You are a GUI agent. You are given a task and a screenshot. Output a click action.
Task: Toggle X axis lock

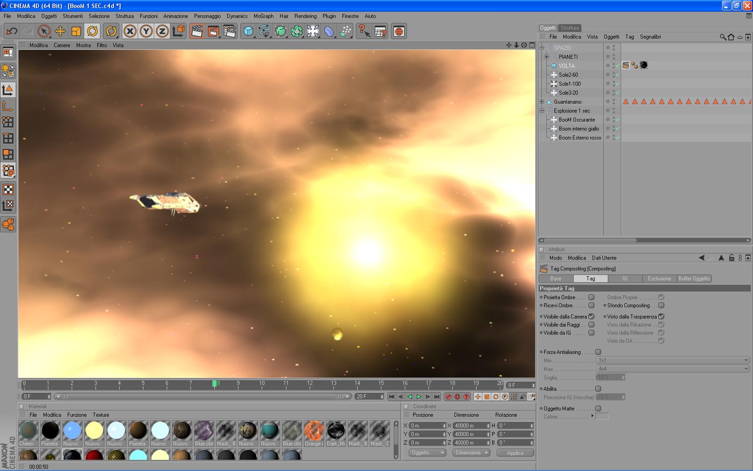(x=130, y=31)
